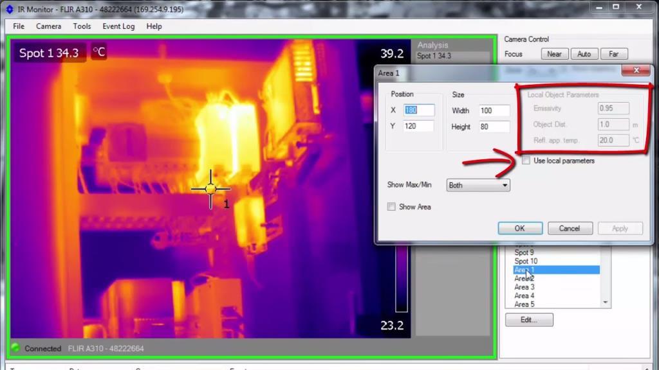Click the Width size input field

[x=493, y=110]
